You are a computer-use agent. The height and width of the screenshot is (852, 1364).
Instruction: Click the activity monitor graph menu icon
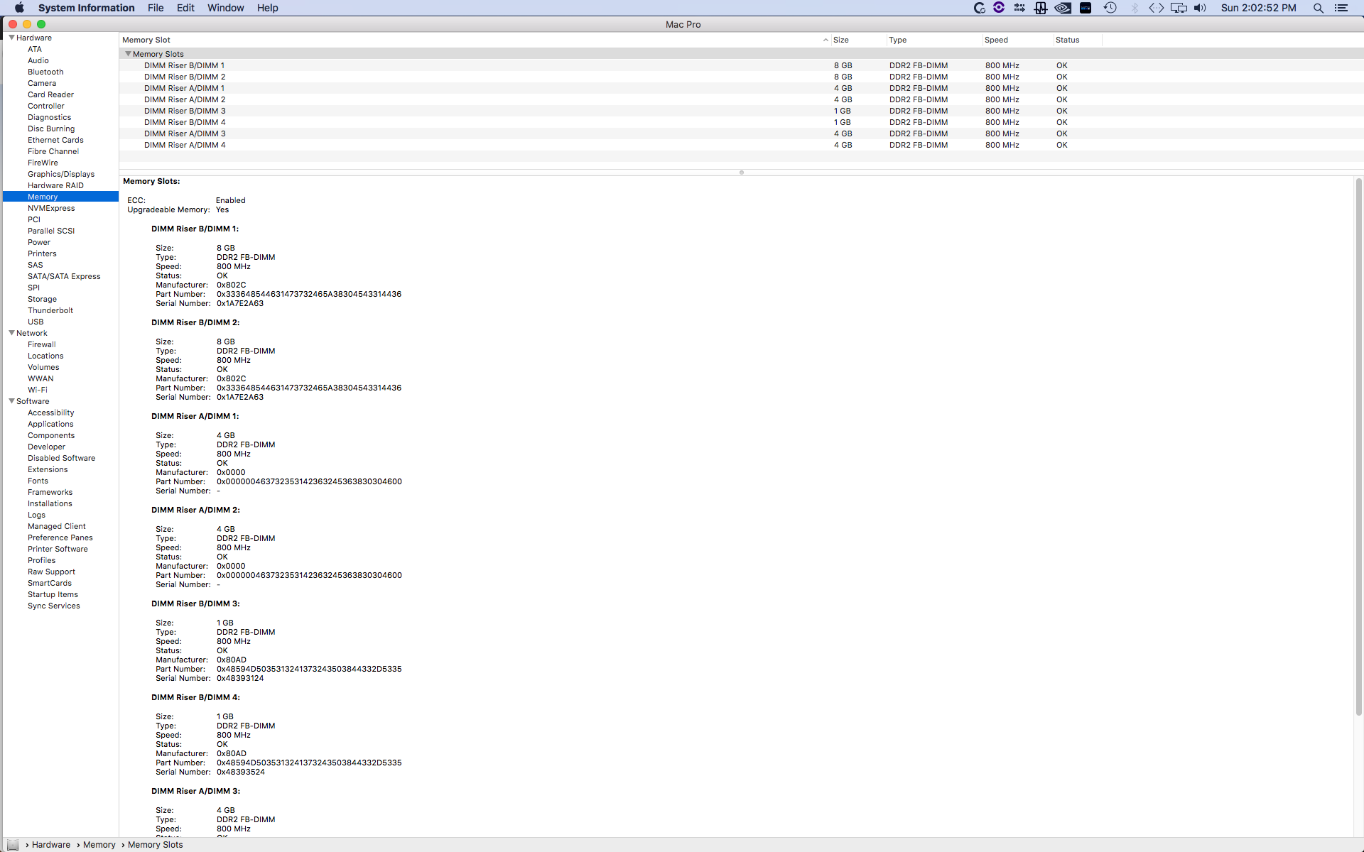click(x=1041, y=8)
